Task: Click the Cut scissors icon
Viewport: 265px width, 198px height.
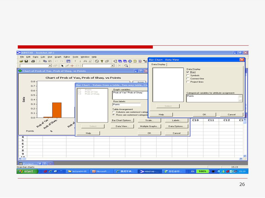Action: point(40,61)
